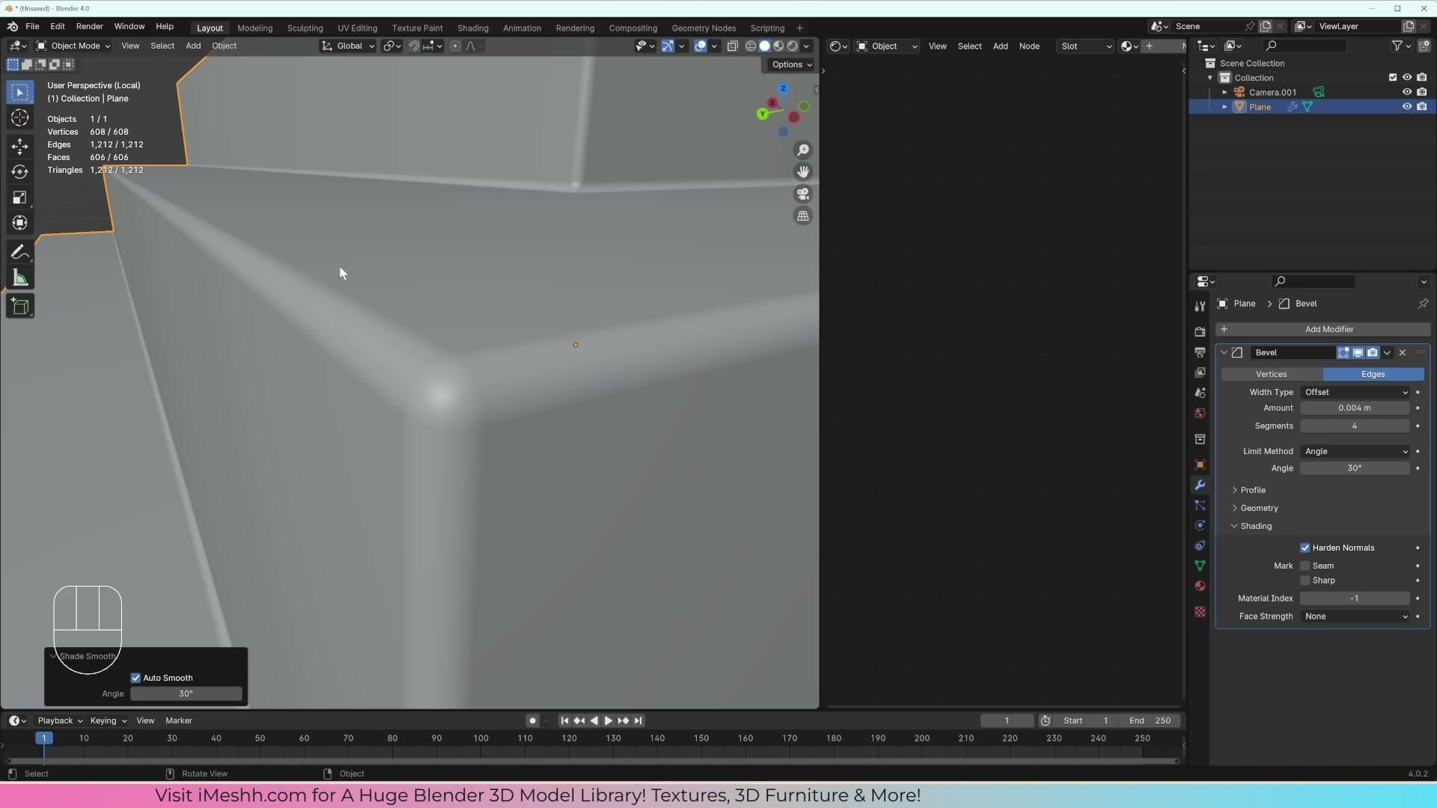Click the Add Modifier button
Viewport: 1437px width, 808px height.
pos(1322,329)
